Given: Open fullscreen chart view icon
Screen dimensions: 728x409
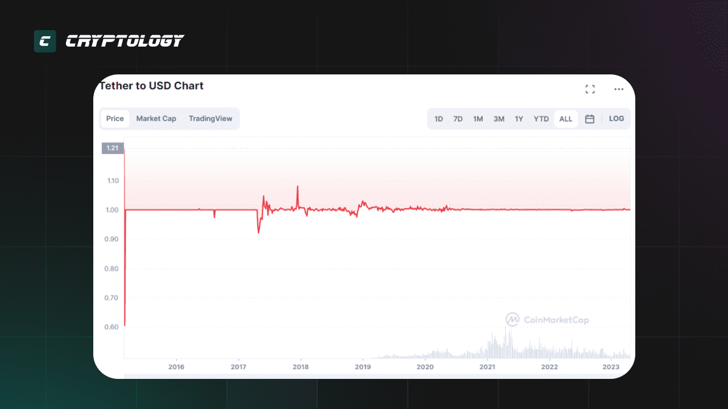Looking at the screenshot, I should pyautogui.click(x=590, y=89).
